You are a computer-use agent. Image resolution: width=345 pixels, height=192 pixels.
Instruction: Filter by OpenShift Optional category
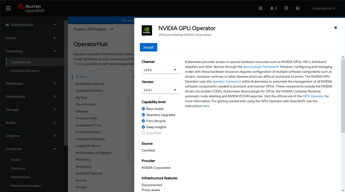pos(89,174)
